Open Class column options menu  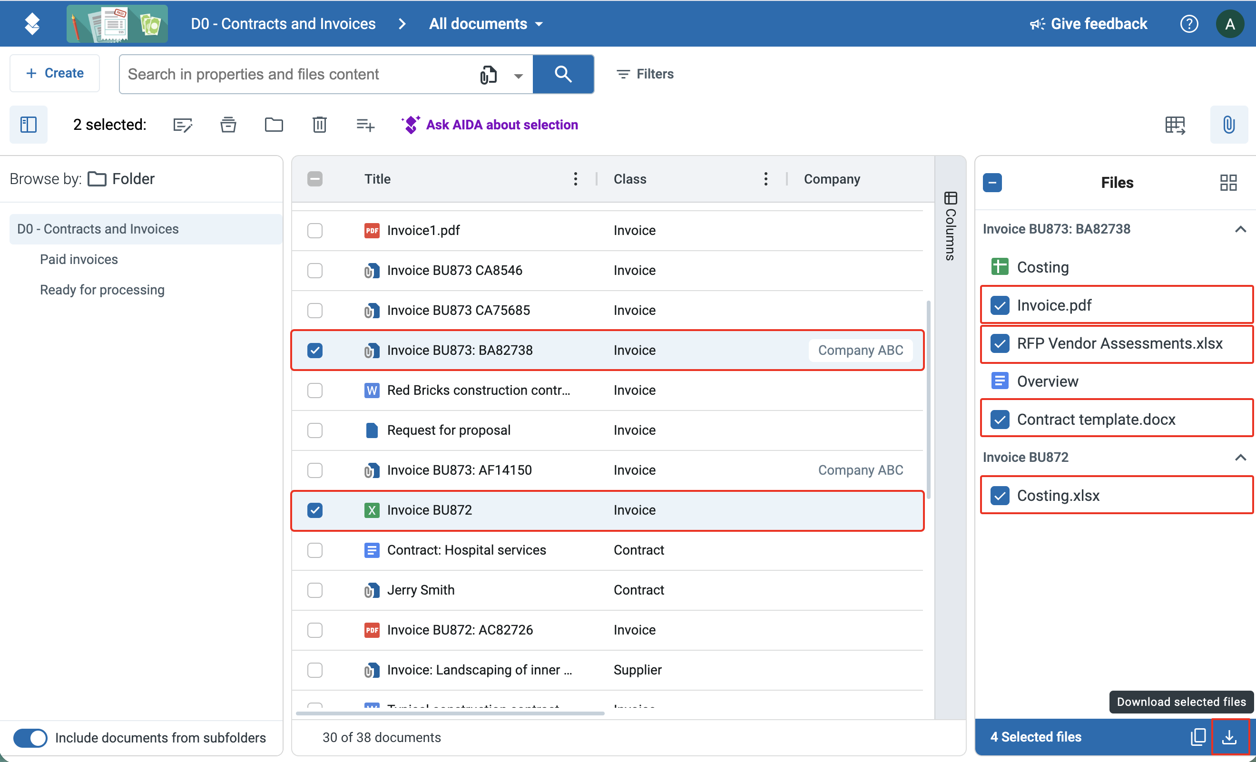pos(765,179)
